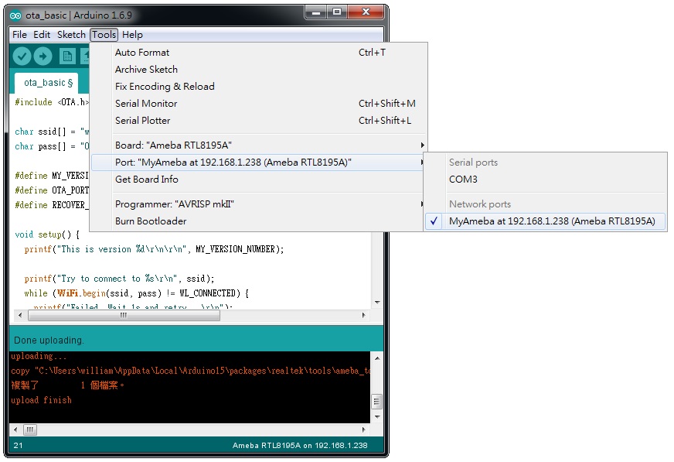
Task: Click editor vertical scroll down arrow
Action: (x=377, y=303)
